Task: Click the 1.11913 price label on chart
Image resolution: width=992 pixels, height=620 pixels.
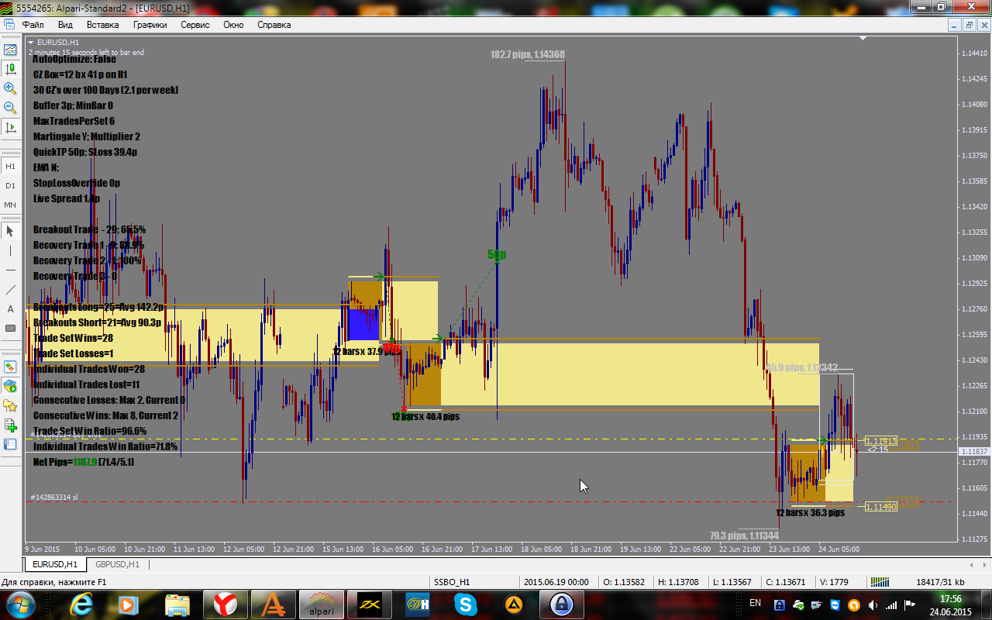Action: (x=880, y=441)
